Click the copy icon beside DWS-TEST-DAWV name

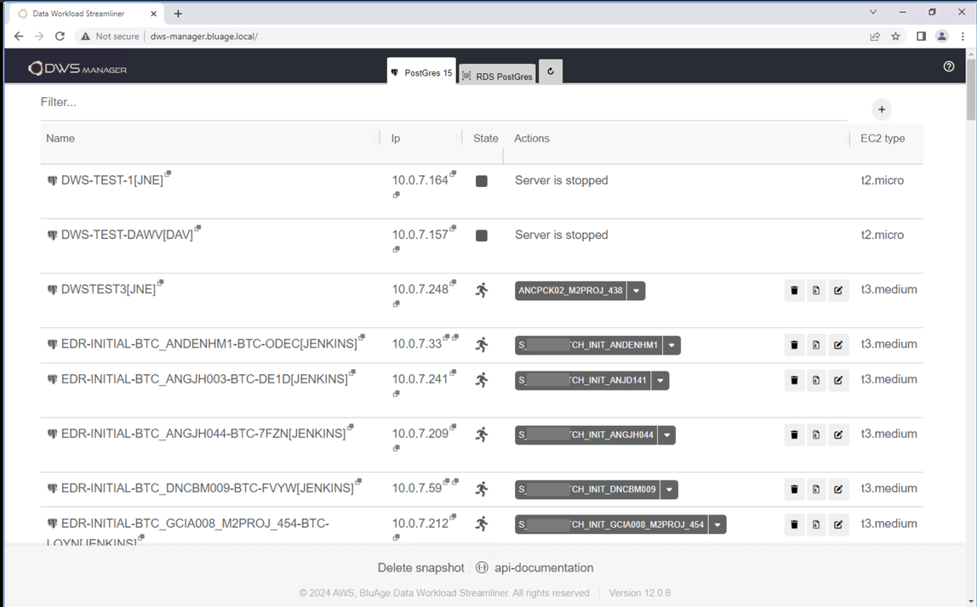pos(197,229)
